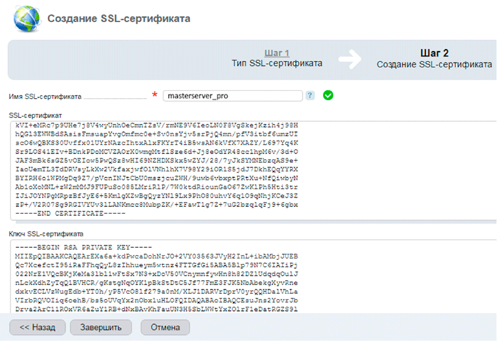Click inside the SSL-сертификат text area
This screenshot has width=497, height=341.
(248, 169)
